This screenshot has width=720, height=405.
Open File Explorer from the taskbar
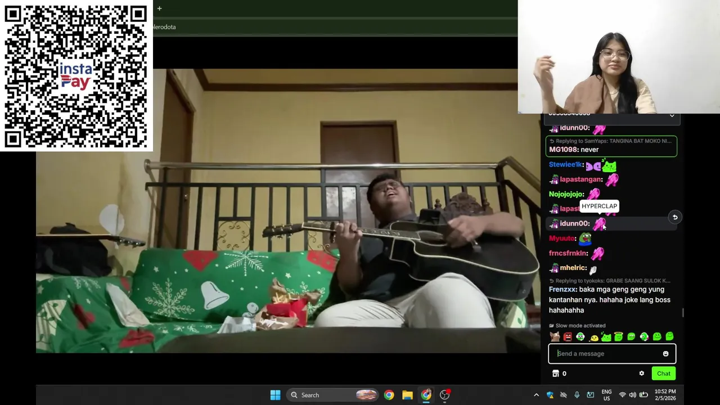pos(407,395)
